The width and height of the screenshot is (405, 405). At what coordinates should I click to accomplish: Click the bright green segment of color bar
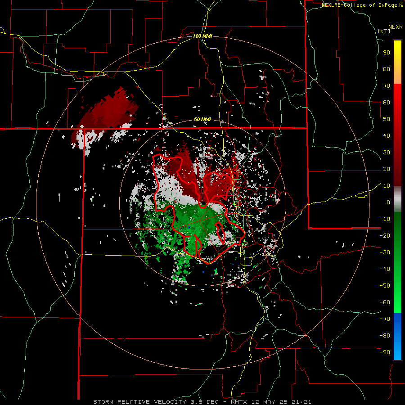click(x=397, y=297)
